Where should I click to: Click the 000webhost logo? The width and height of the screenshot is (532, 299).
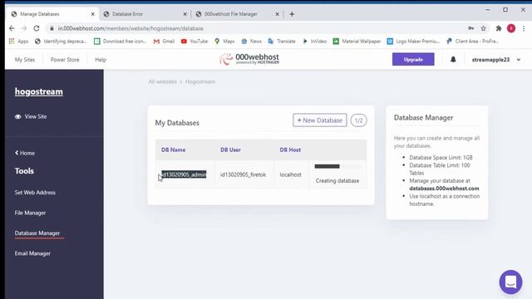point(249,59)
